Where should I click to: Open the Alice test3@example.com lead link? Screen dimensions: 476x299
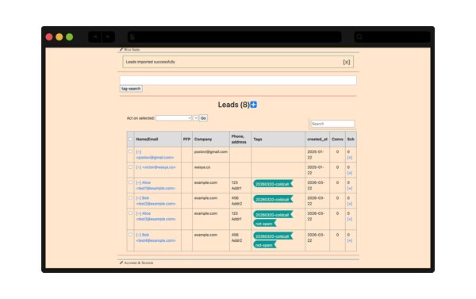[x=155, y=217]
